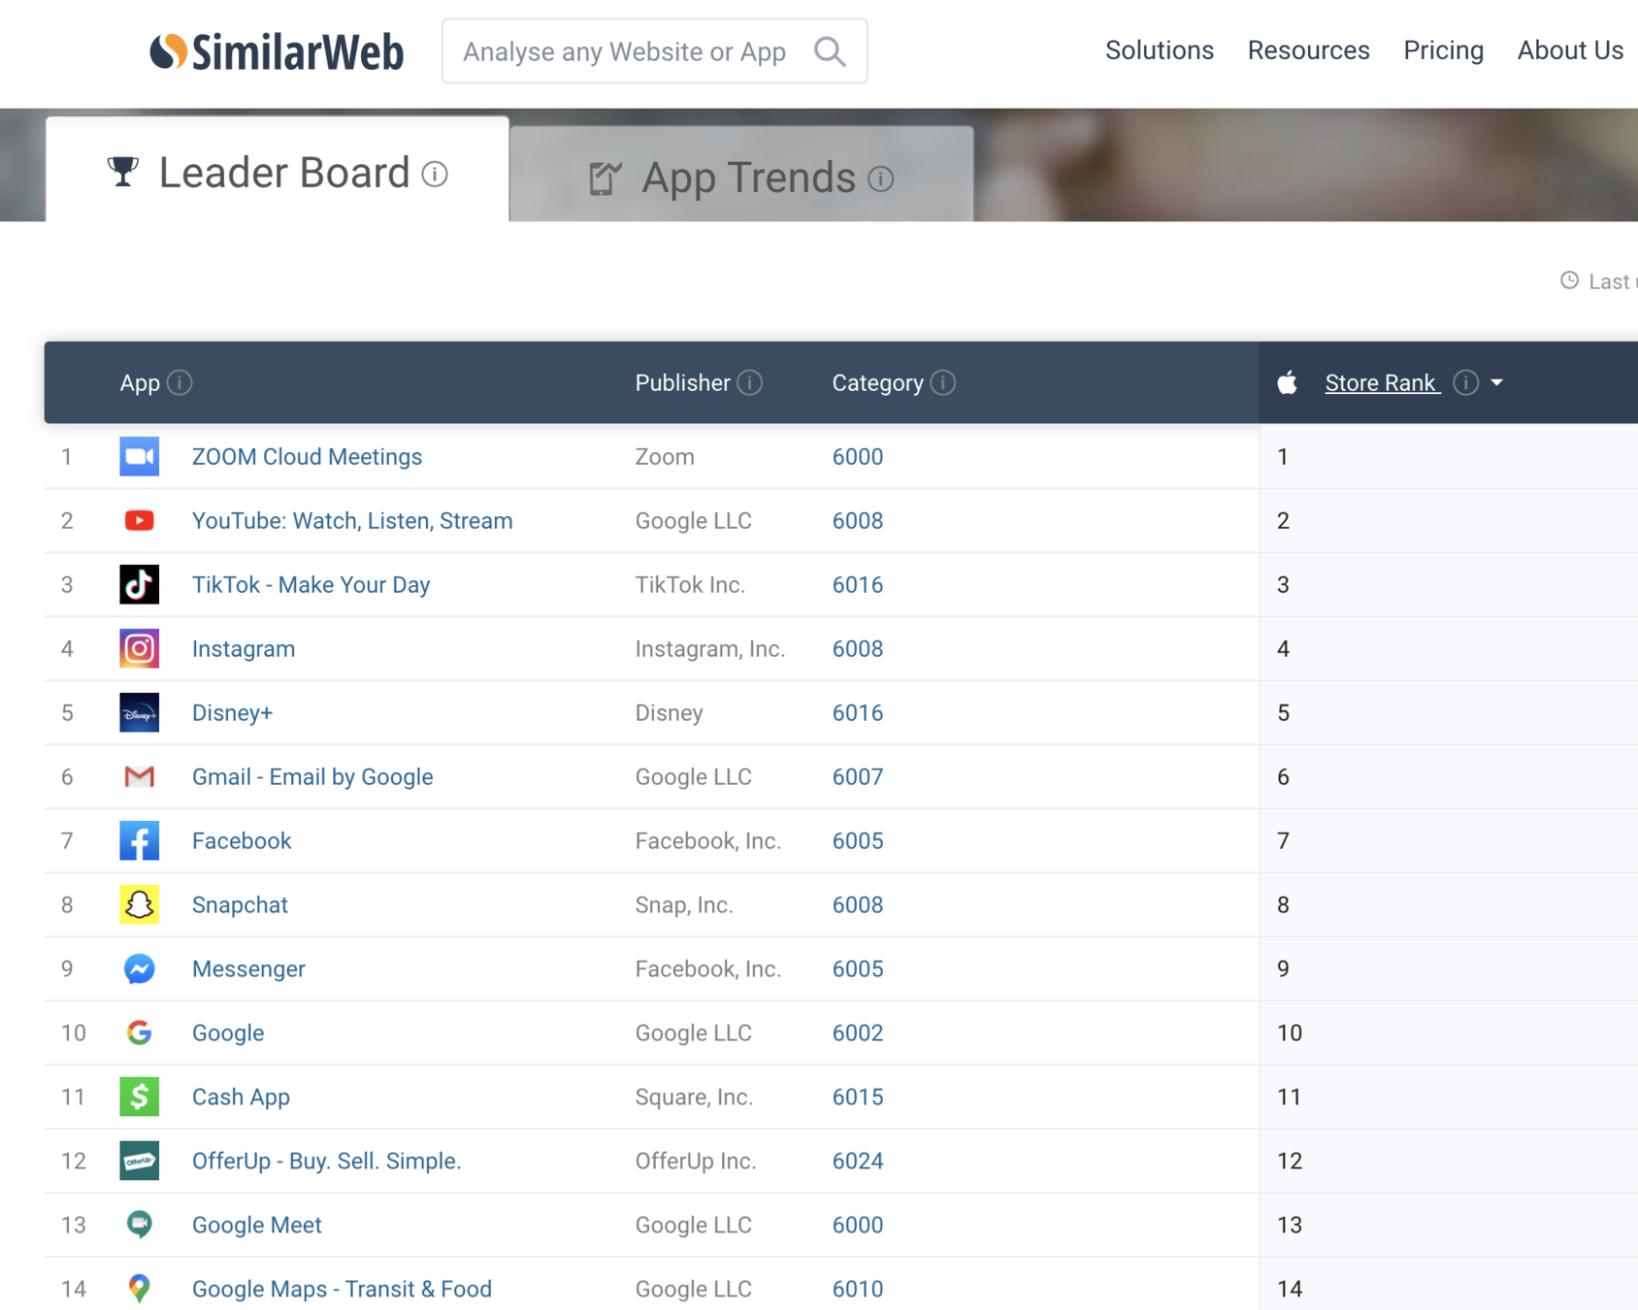Open OfferUp - Buy. Sell. Simple. link

click(326, 1161)
